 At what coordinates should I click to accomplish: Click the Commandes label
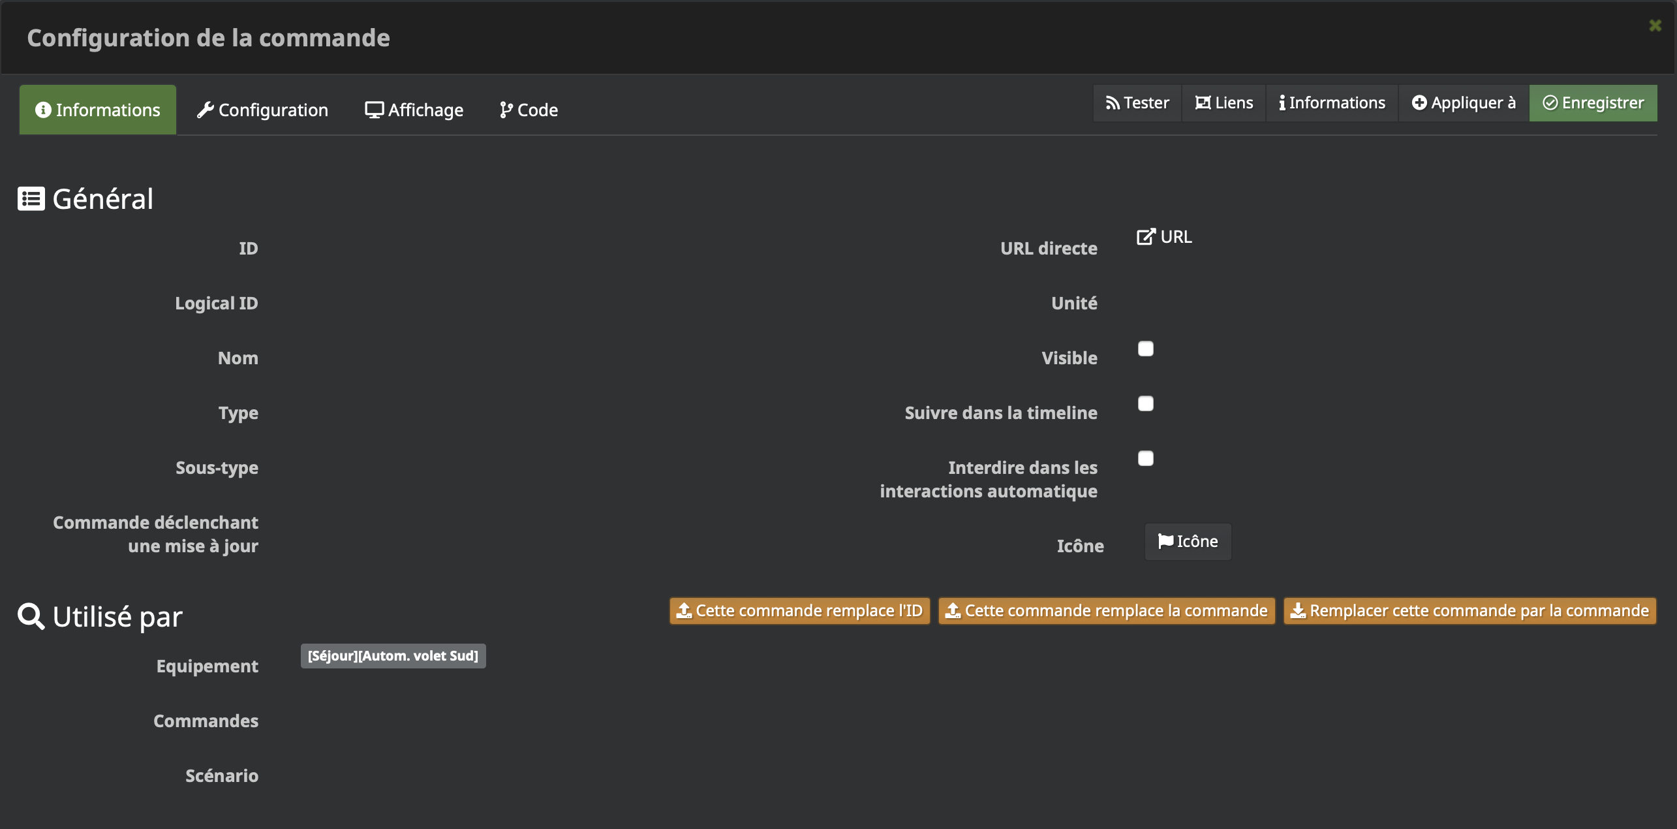coord(206,721)
